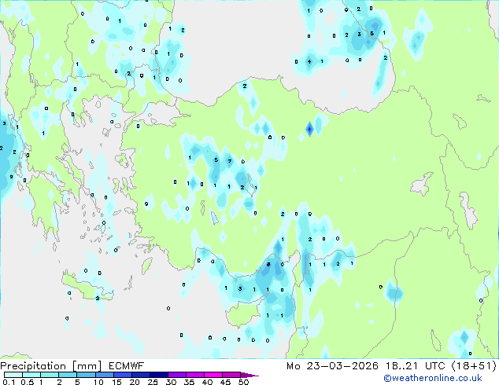Screen dimensions: 499x385
Task: Click the "8" precipitation value on the map
Action: (268, 264)
